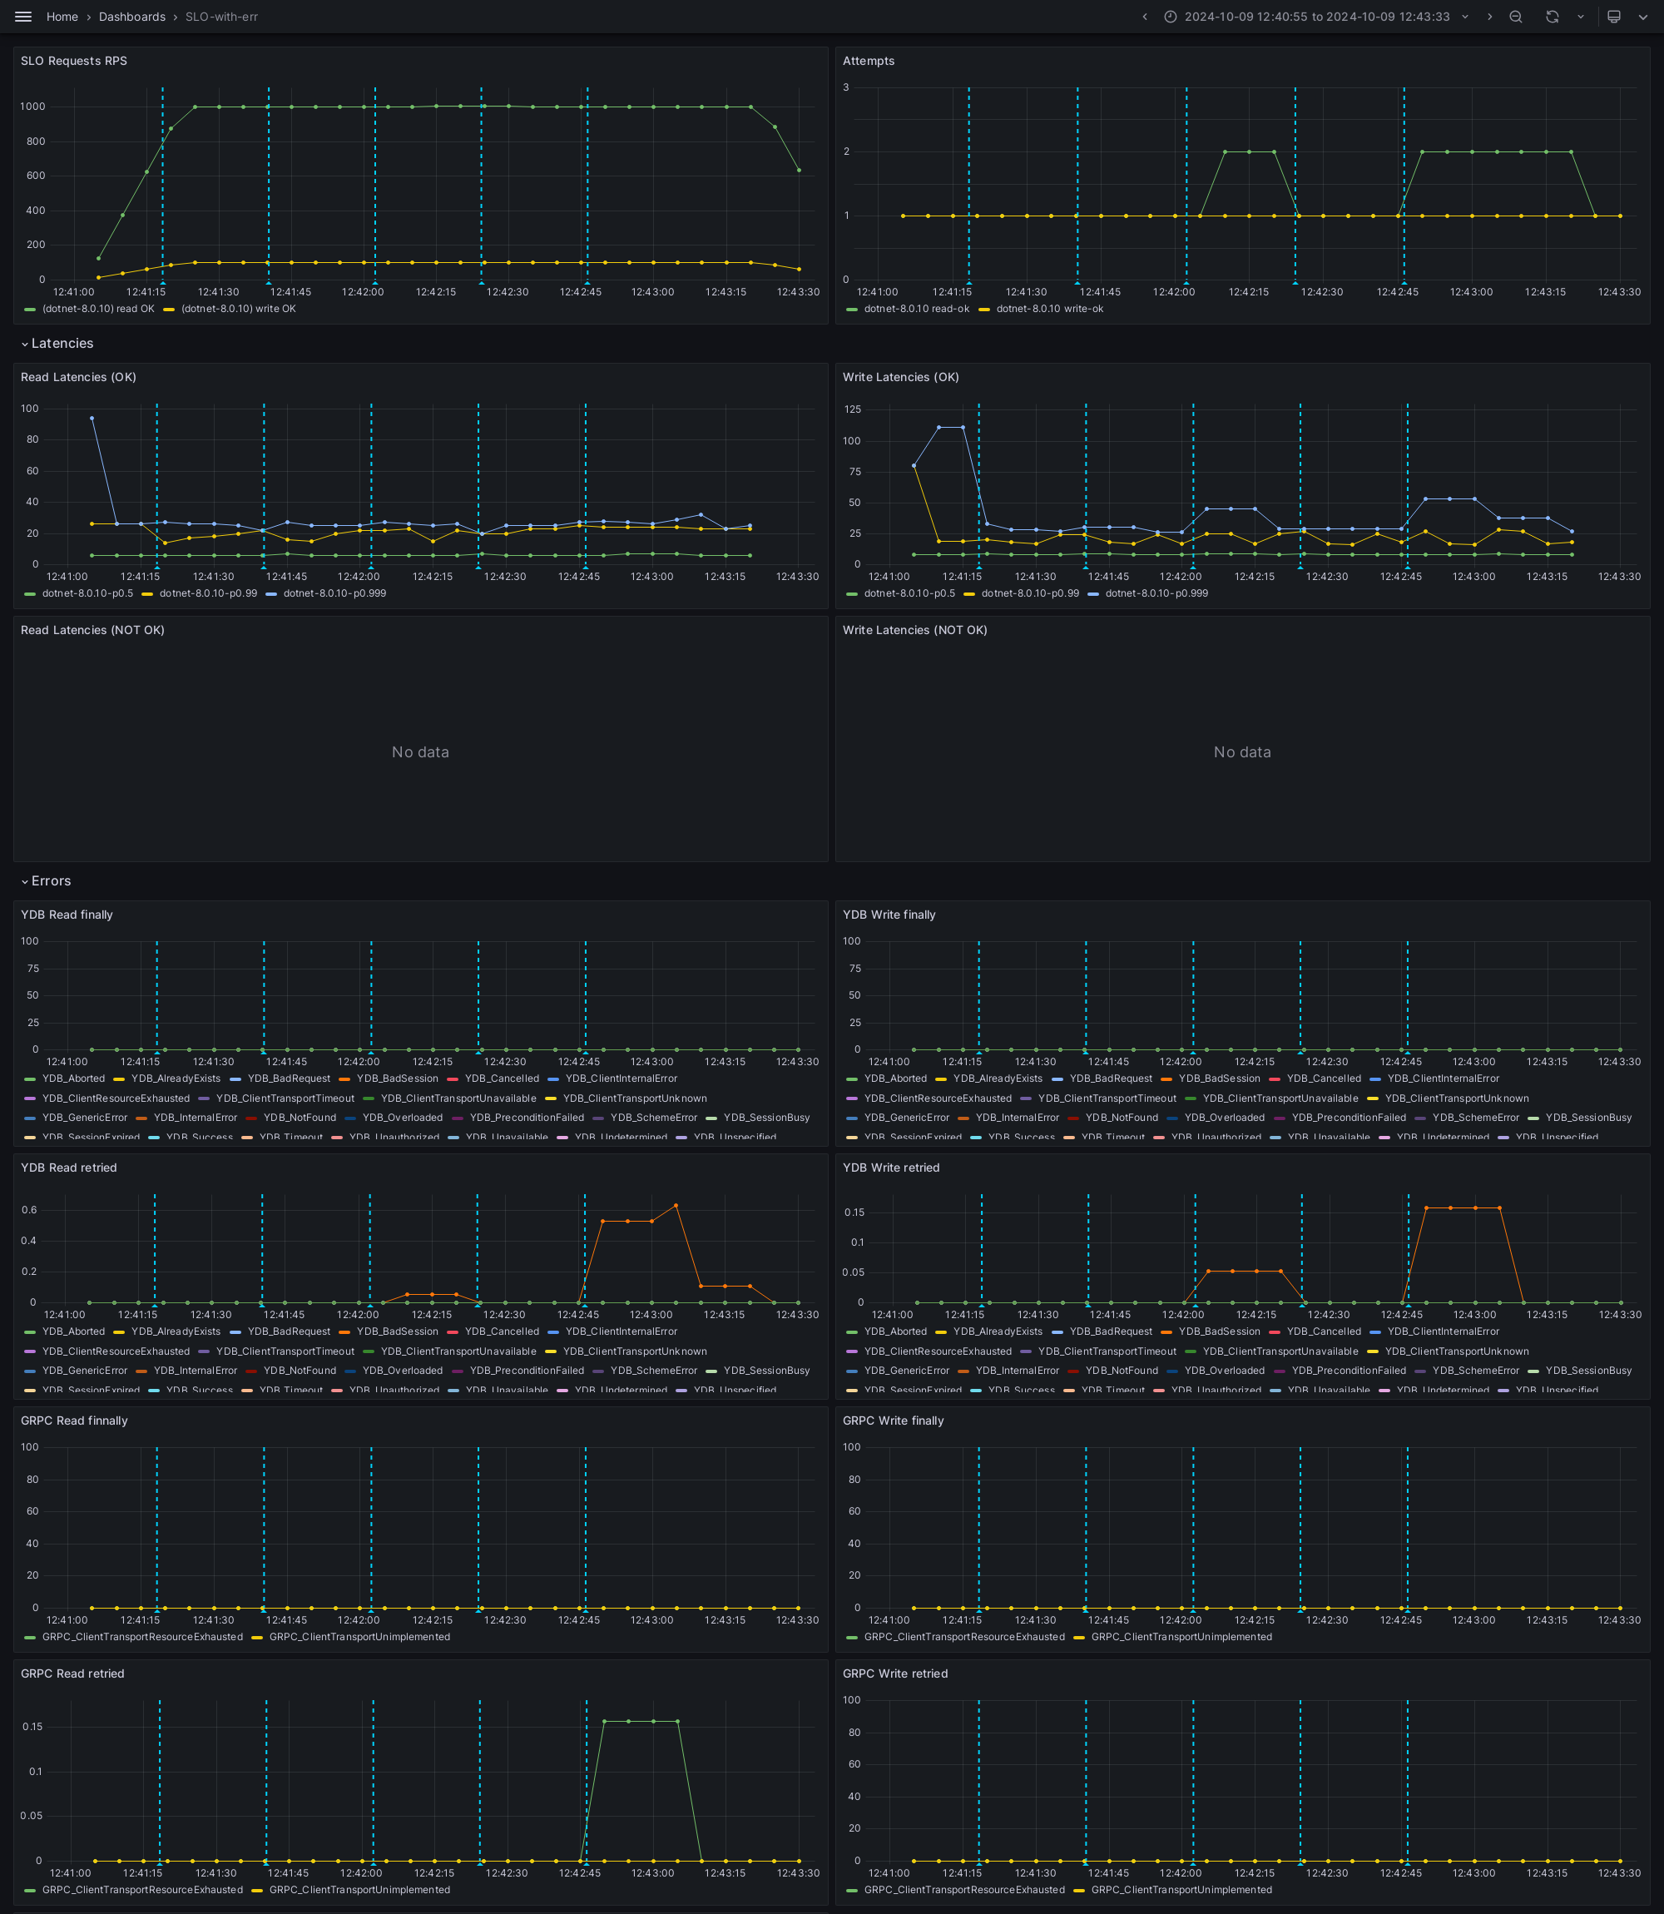The image size is (1664, 1914).
Task: Open the hamburger navigation menu
Action: coord(23,17)
